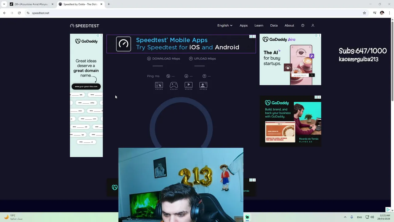Click the Ping ms label

(x=153, y=76)
